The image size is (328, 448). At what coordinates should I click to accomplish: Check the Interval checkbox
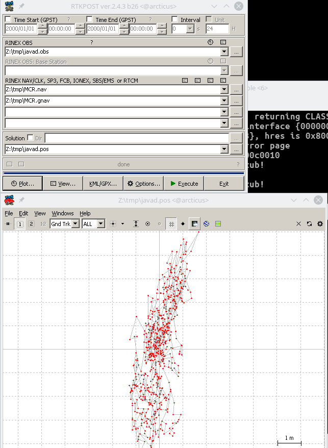tap(174, 20)
